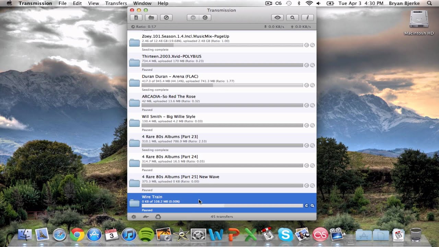Resume the Duran Duran - Arena transfer

pyautogui.click(x=307, y=85)
